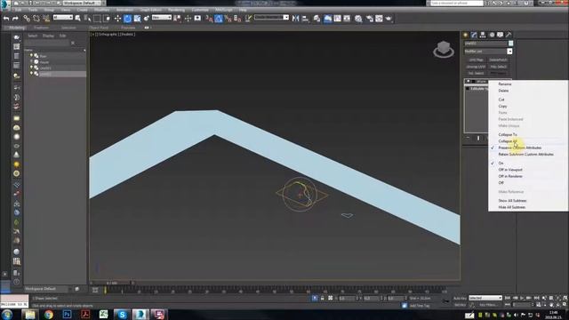
Task: Click the object color swatch beside name
Action: tap(510, 44)
